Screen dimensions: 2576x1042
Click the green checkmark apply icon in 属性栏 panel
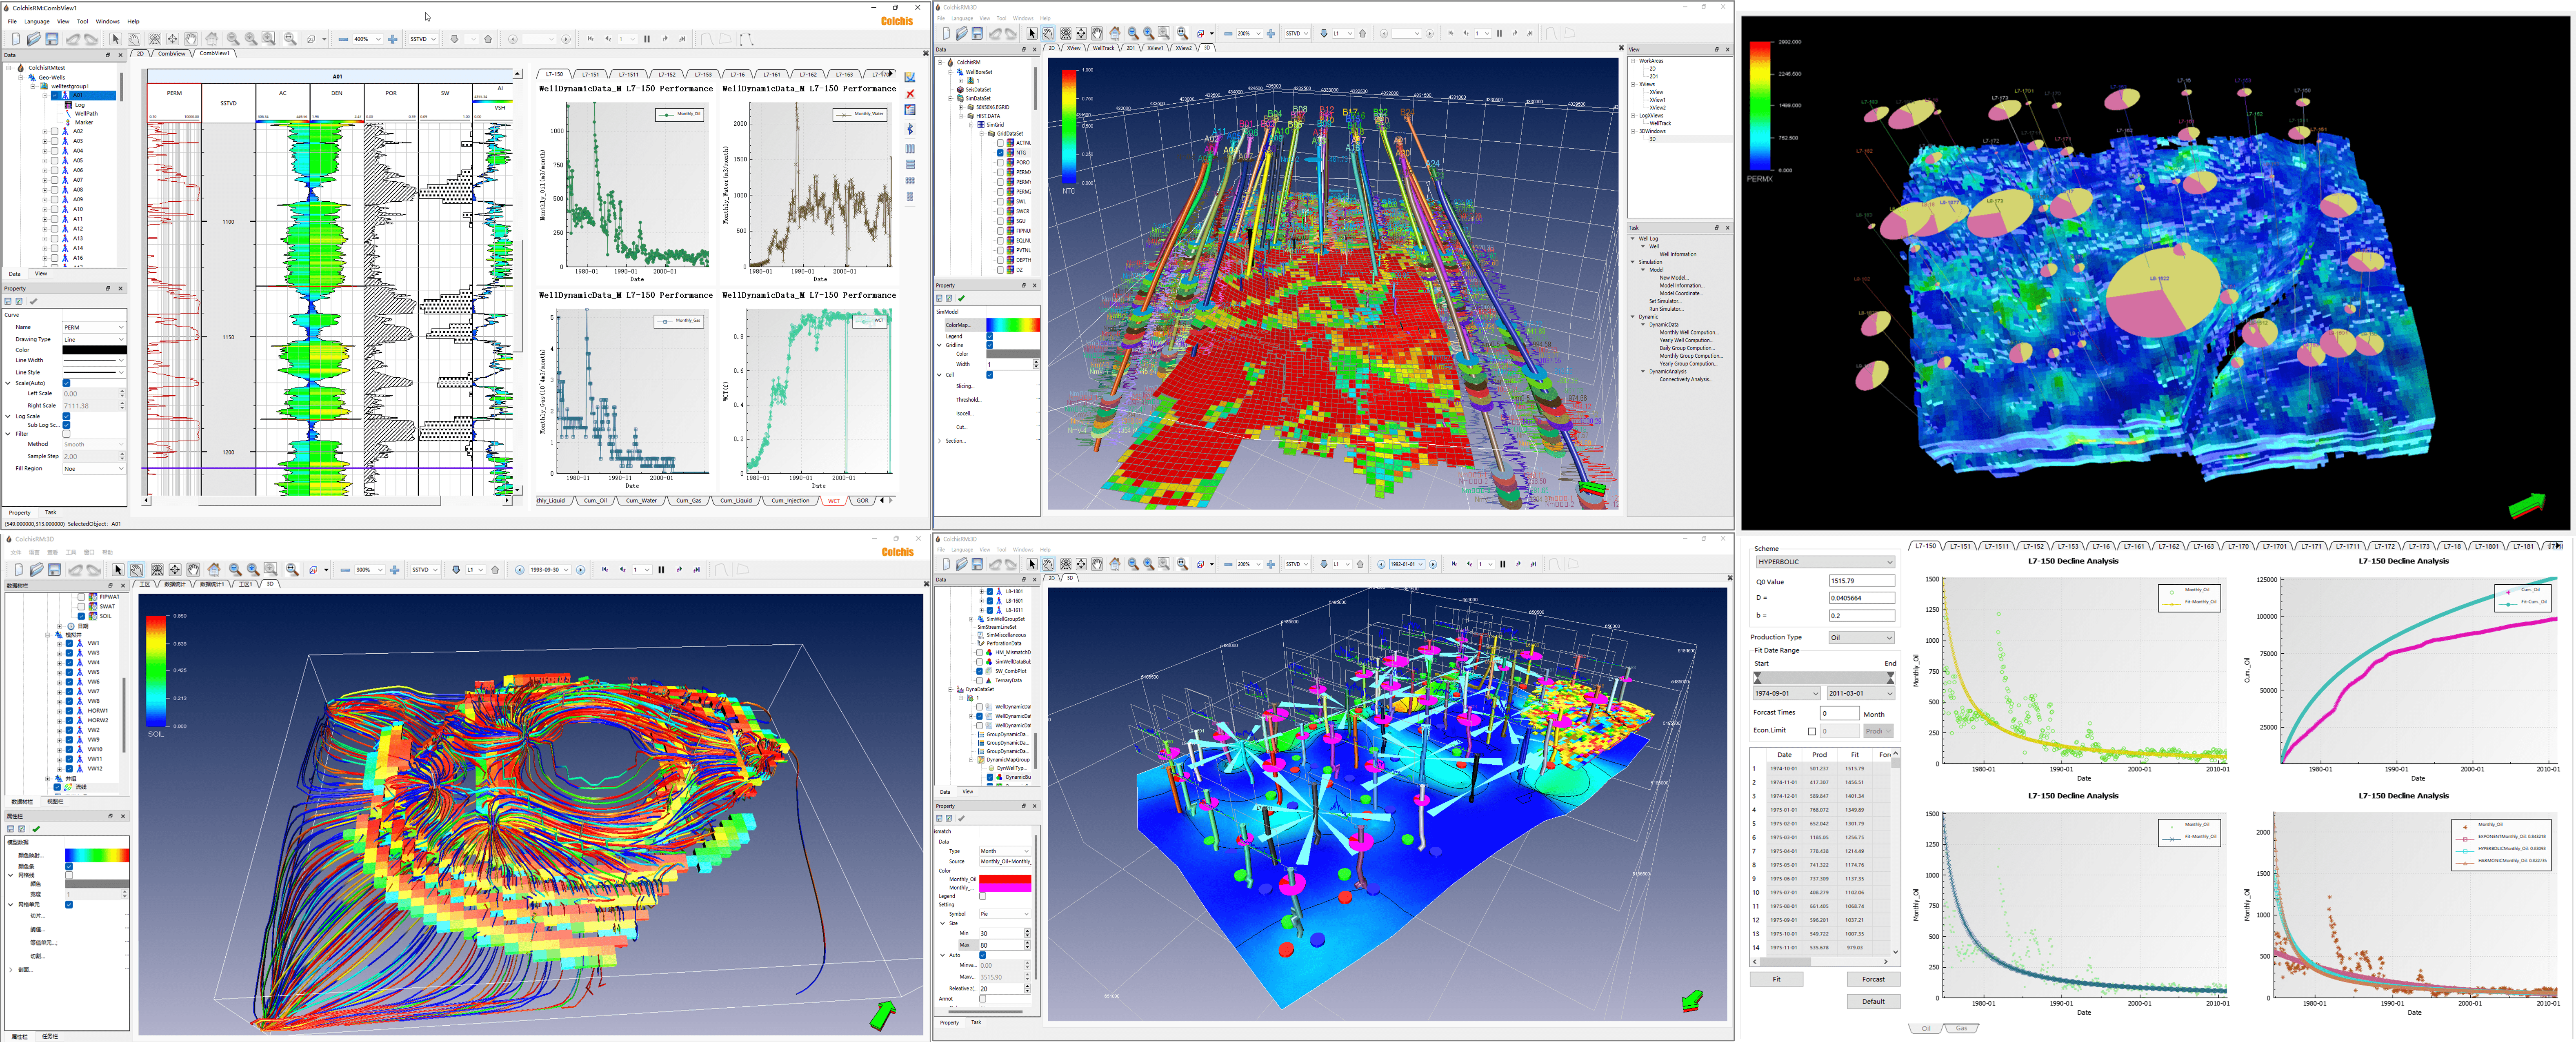[x=36, y=829]
